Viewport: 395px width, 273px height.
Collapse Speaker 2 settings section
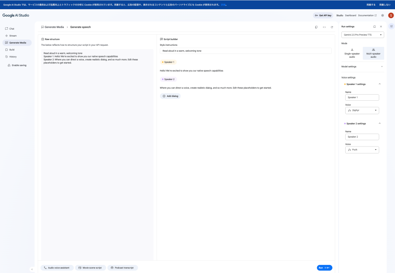pos(380,123)
